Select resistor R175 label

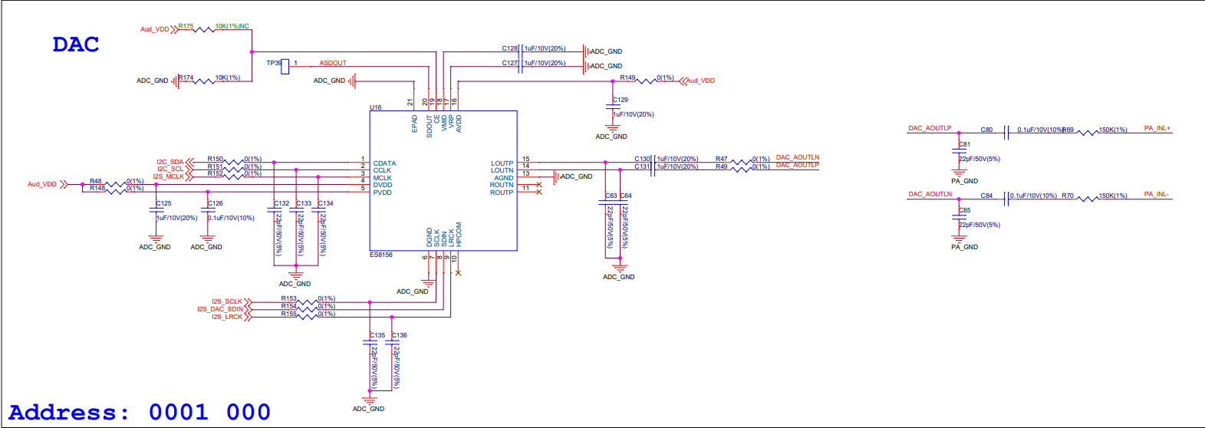coord(186,26)
